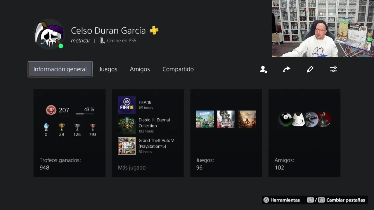Open the Resident Evil game thumbnail
374x210 pixels.
point(226,119)
